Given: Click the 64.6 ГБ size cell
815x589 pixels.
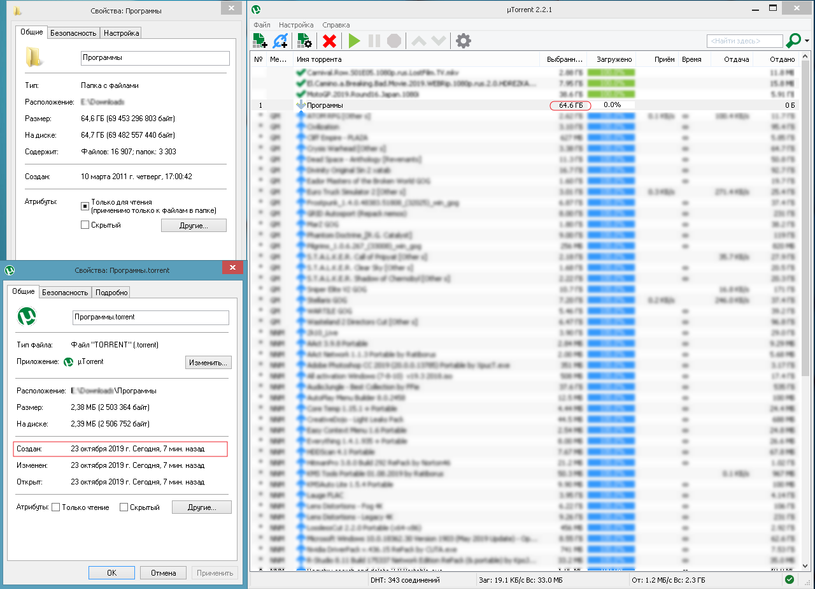Looking at the screenshot, I should click(x=570, y=105).
